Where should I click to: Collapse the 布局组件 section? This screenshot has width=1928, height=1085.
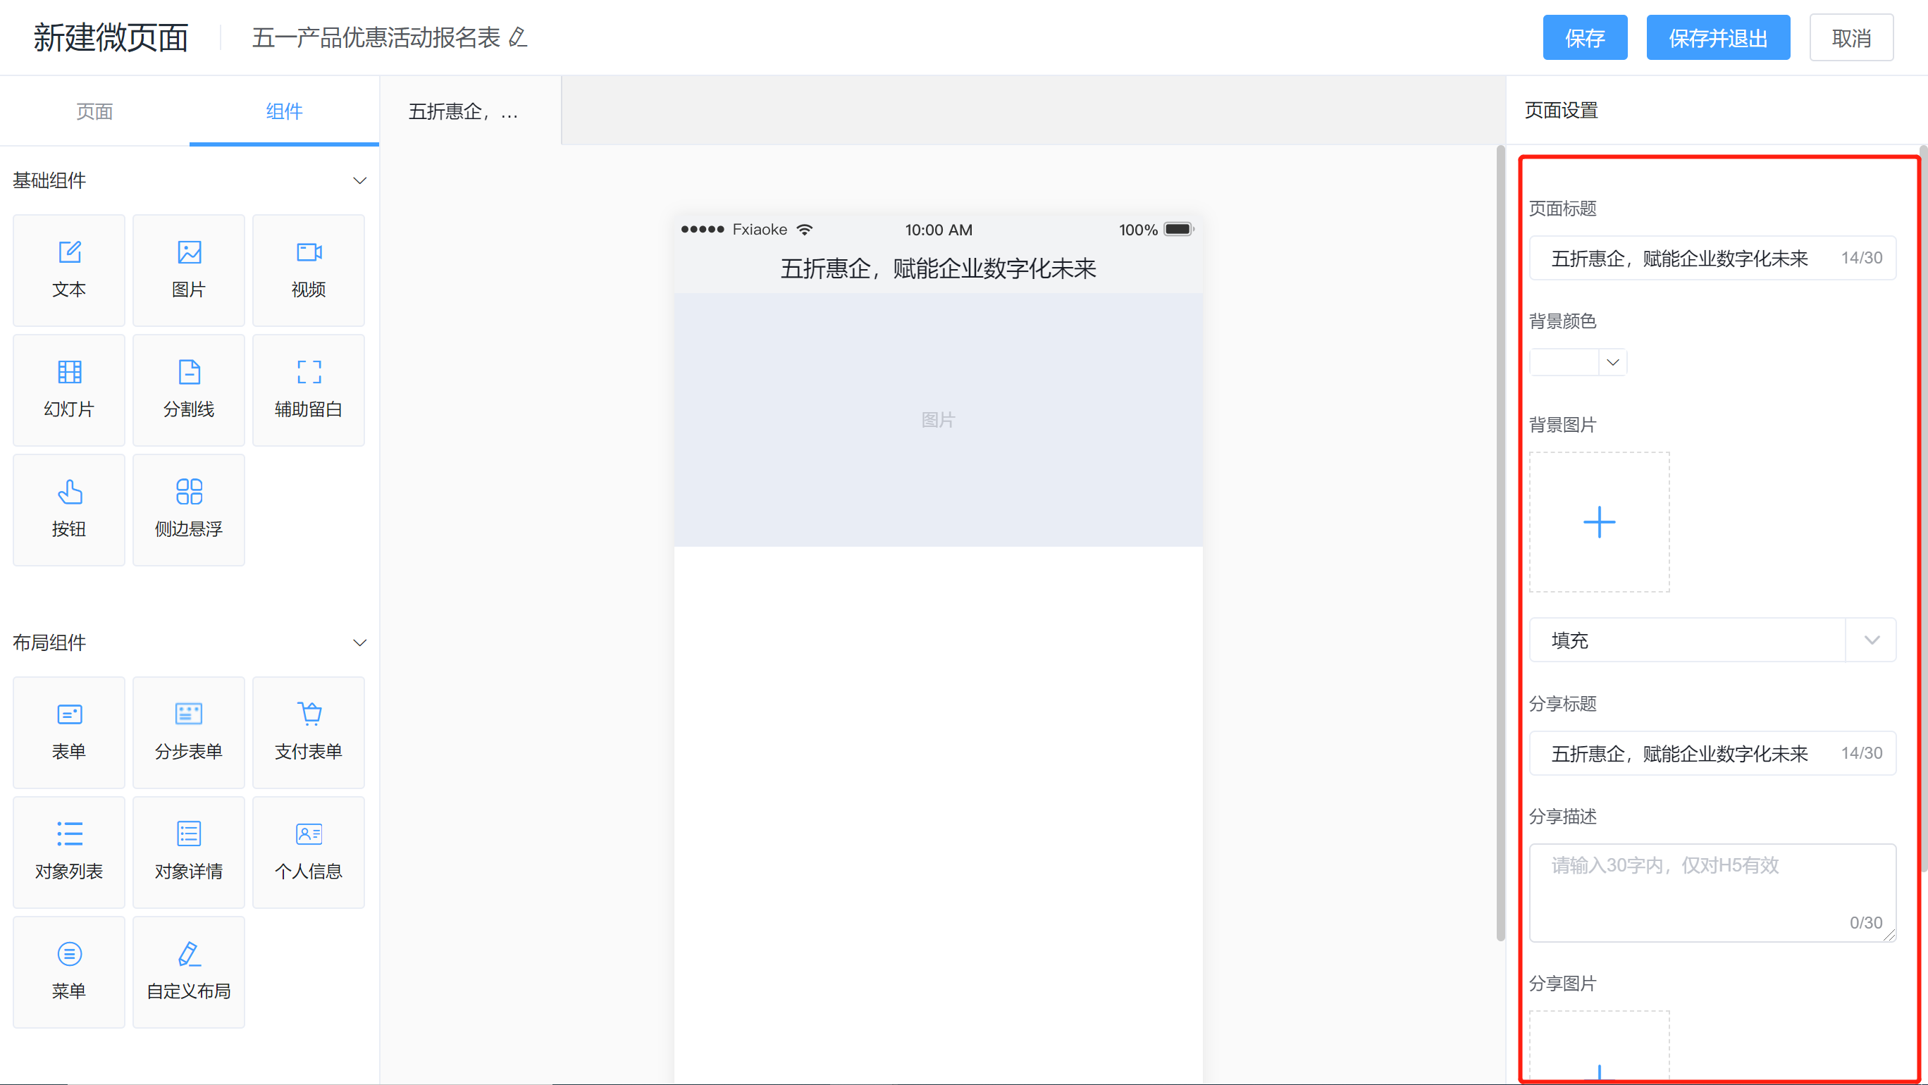point(359,643)
